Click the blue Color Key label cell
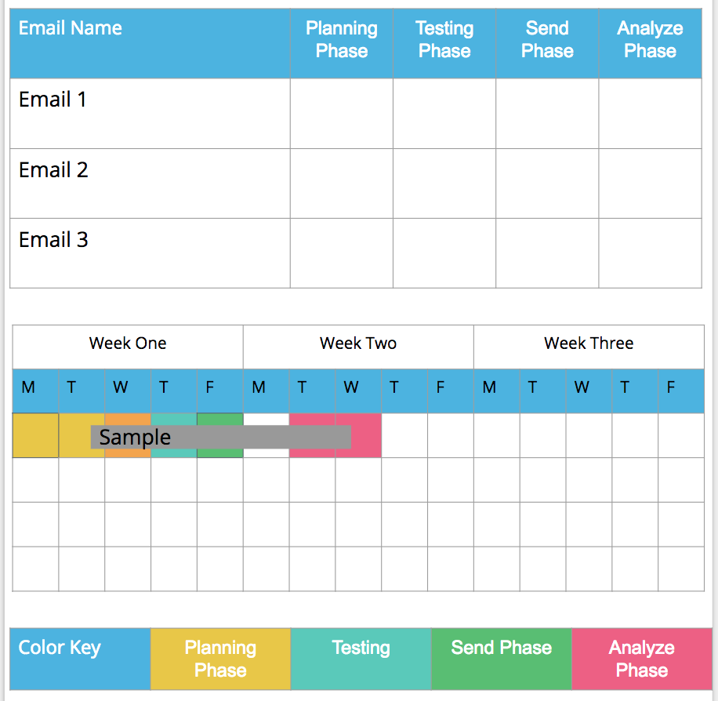Viewport: 718px width, 701px height. tap(80, 659)
